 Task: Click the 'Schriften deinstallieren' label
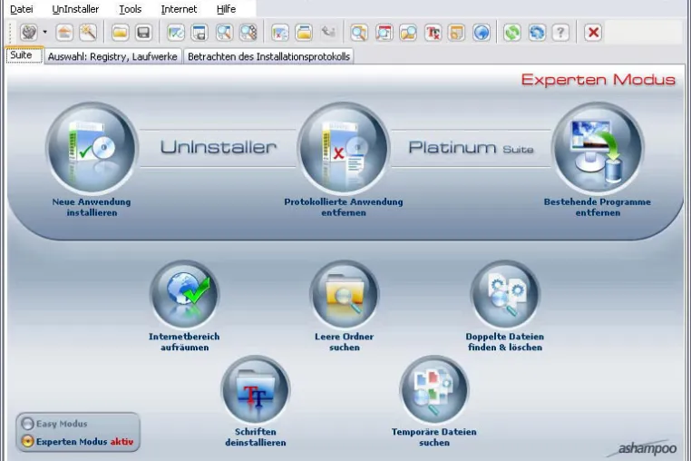point(255,436)
